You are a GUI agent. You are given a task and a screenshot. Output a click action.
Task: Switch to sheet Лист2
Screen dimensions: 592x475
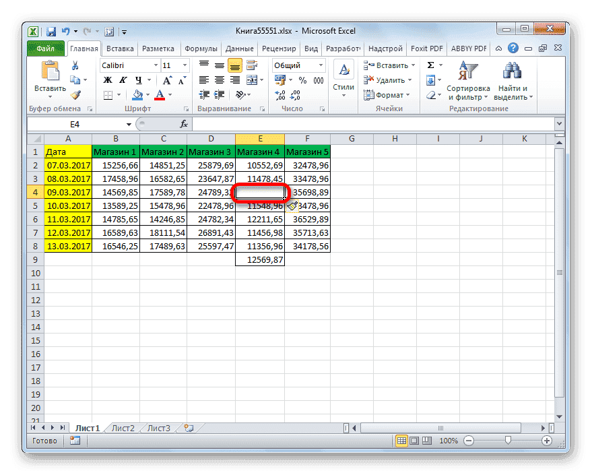(123, 427)
